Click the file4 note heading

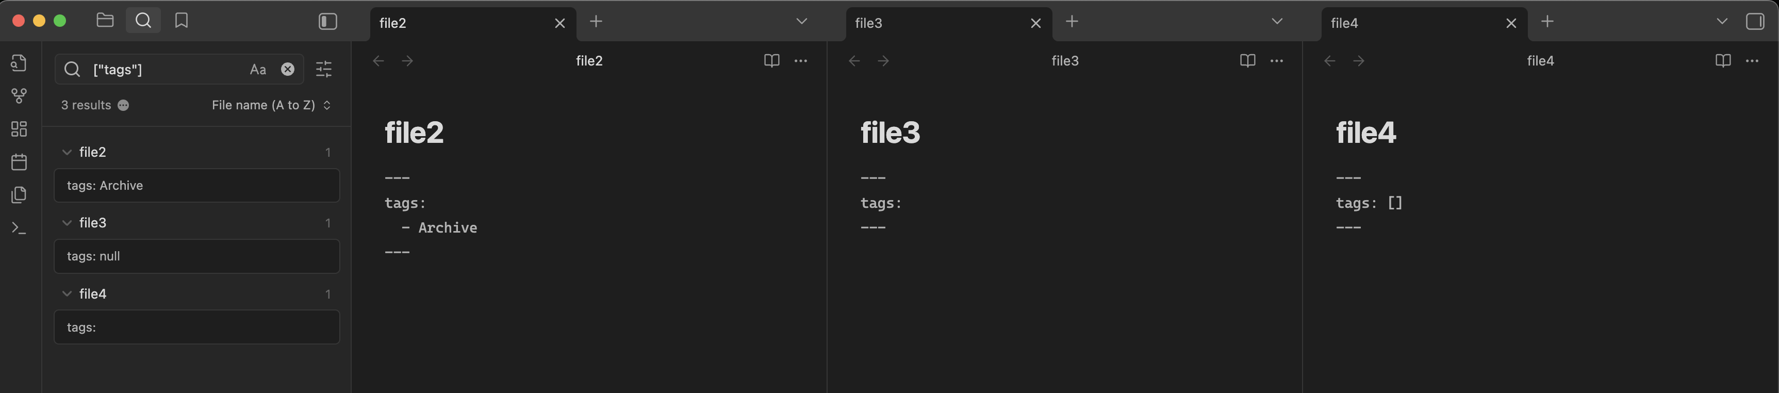[x=1366, y=133]
